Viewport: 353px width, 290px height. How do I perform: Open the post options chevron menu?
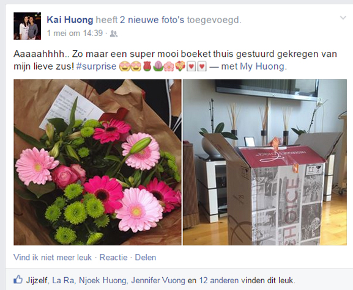tap(343, 18)
